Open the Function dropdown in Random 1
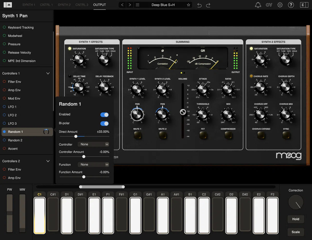The image size is (312, 240). click(93, 164)
